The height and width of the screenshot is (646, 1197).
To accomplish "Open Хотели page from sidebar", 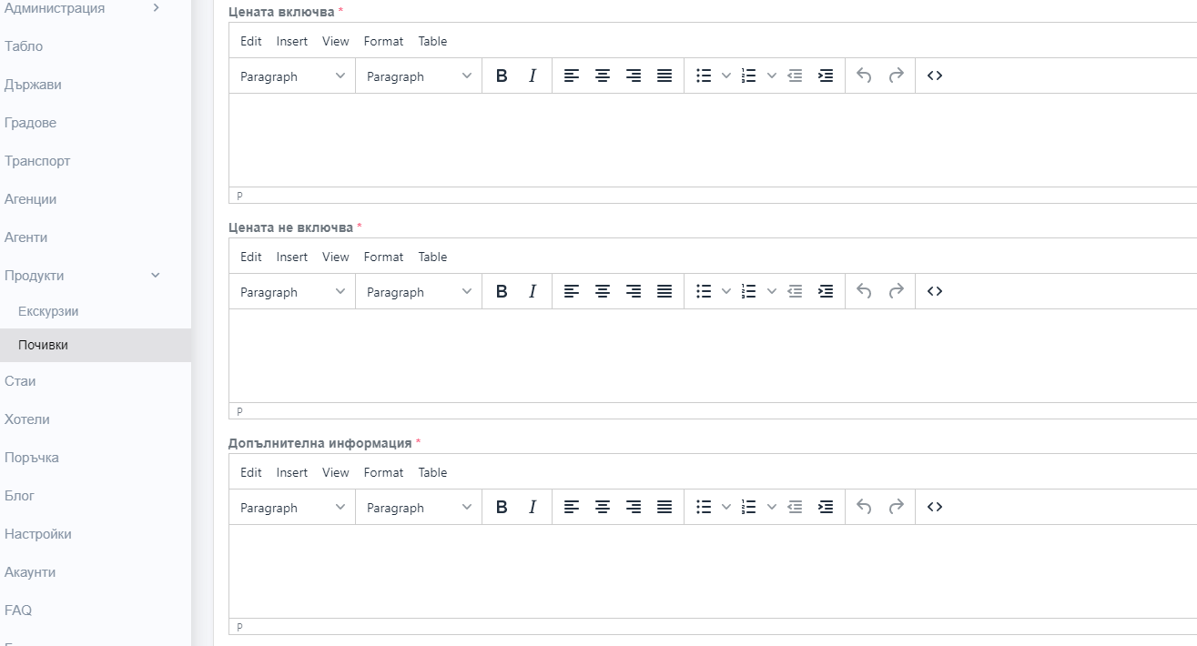I will (27, 419).
